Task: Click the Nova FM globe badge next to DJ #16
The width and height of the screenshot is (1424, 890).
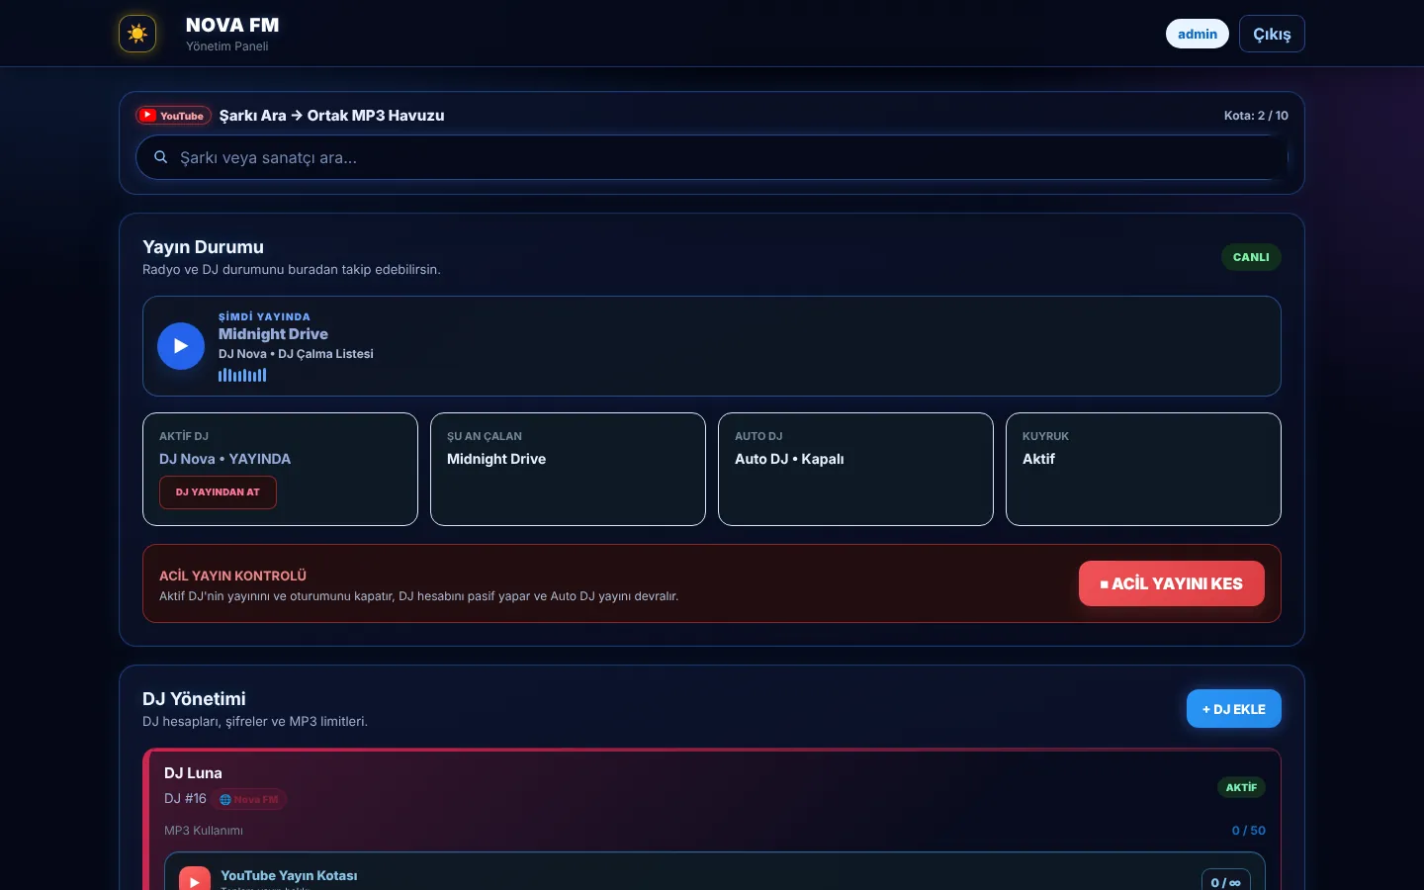Action: pos(248,799)
